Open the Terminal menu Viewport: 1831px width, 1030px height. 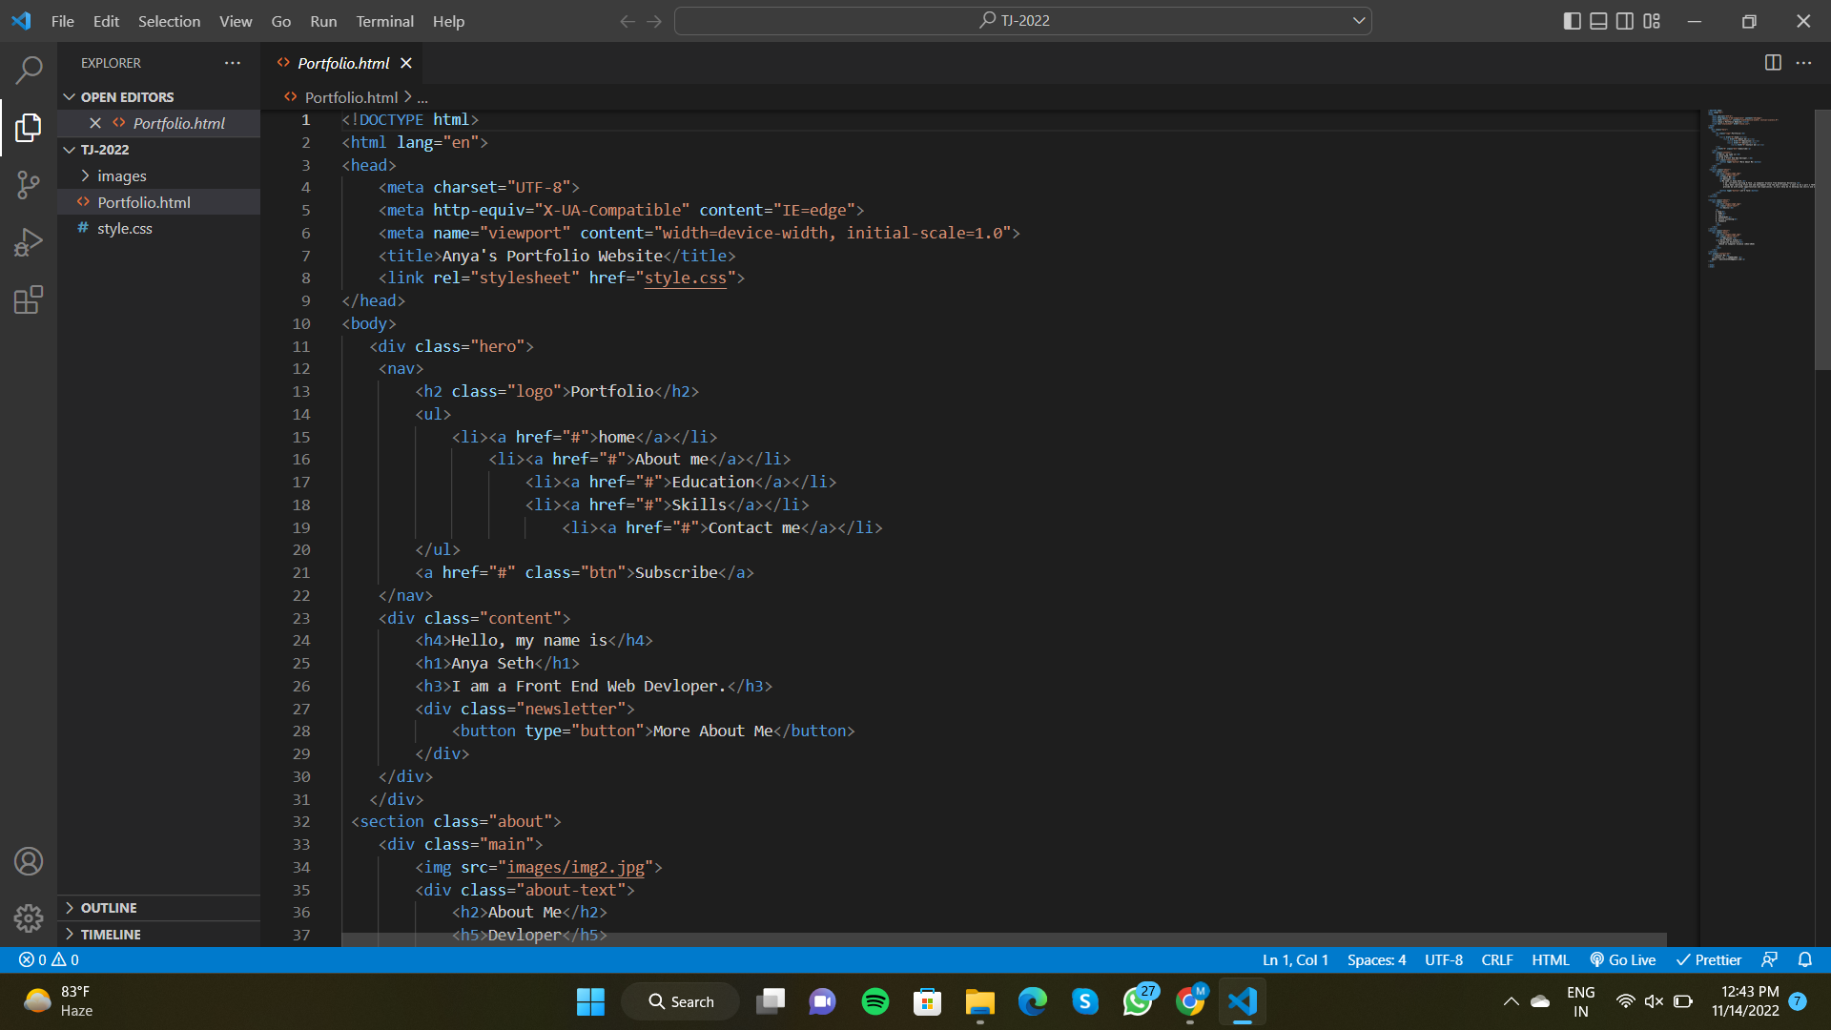(x=383, y=20)
